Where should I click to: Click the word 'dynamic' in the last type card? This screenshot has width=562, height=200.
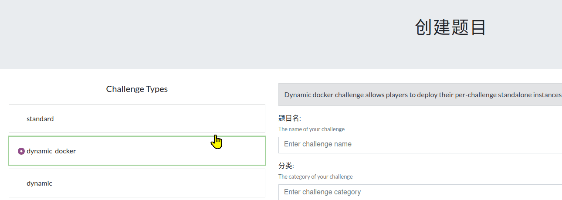pos(39,183)
